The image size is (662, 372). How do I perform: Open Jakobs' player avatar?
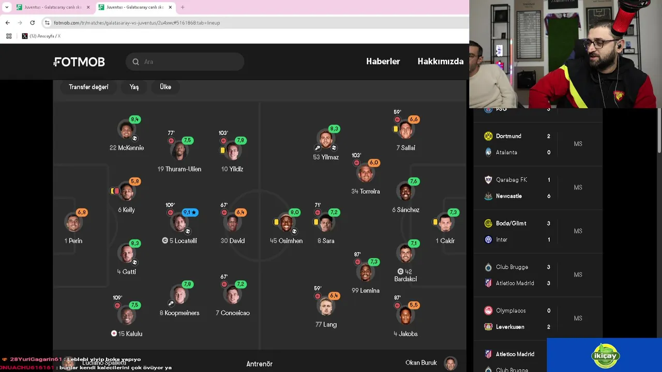pyautogui.click(x=405, y=316)
